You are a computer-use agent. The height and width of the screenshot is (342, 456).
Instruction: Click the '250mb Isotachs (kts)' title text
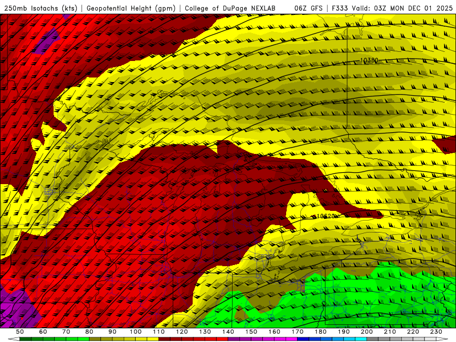pos(40,9)
